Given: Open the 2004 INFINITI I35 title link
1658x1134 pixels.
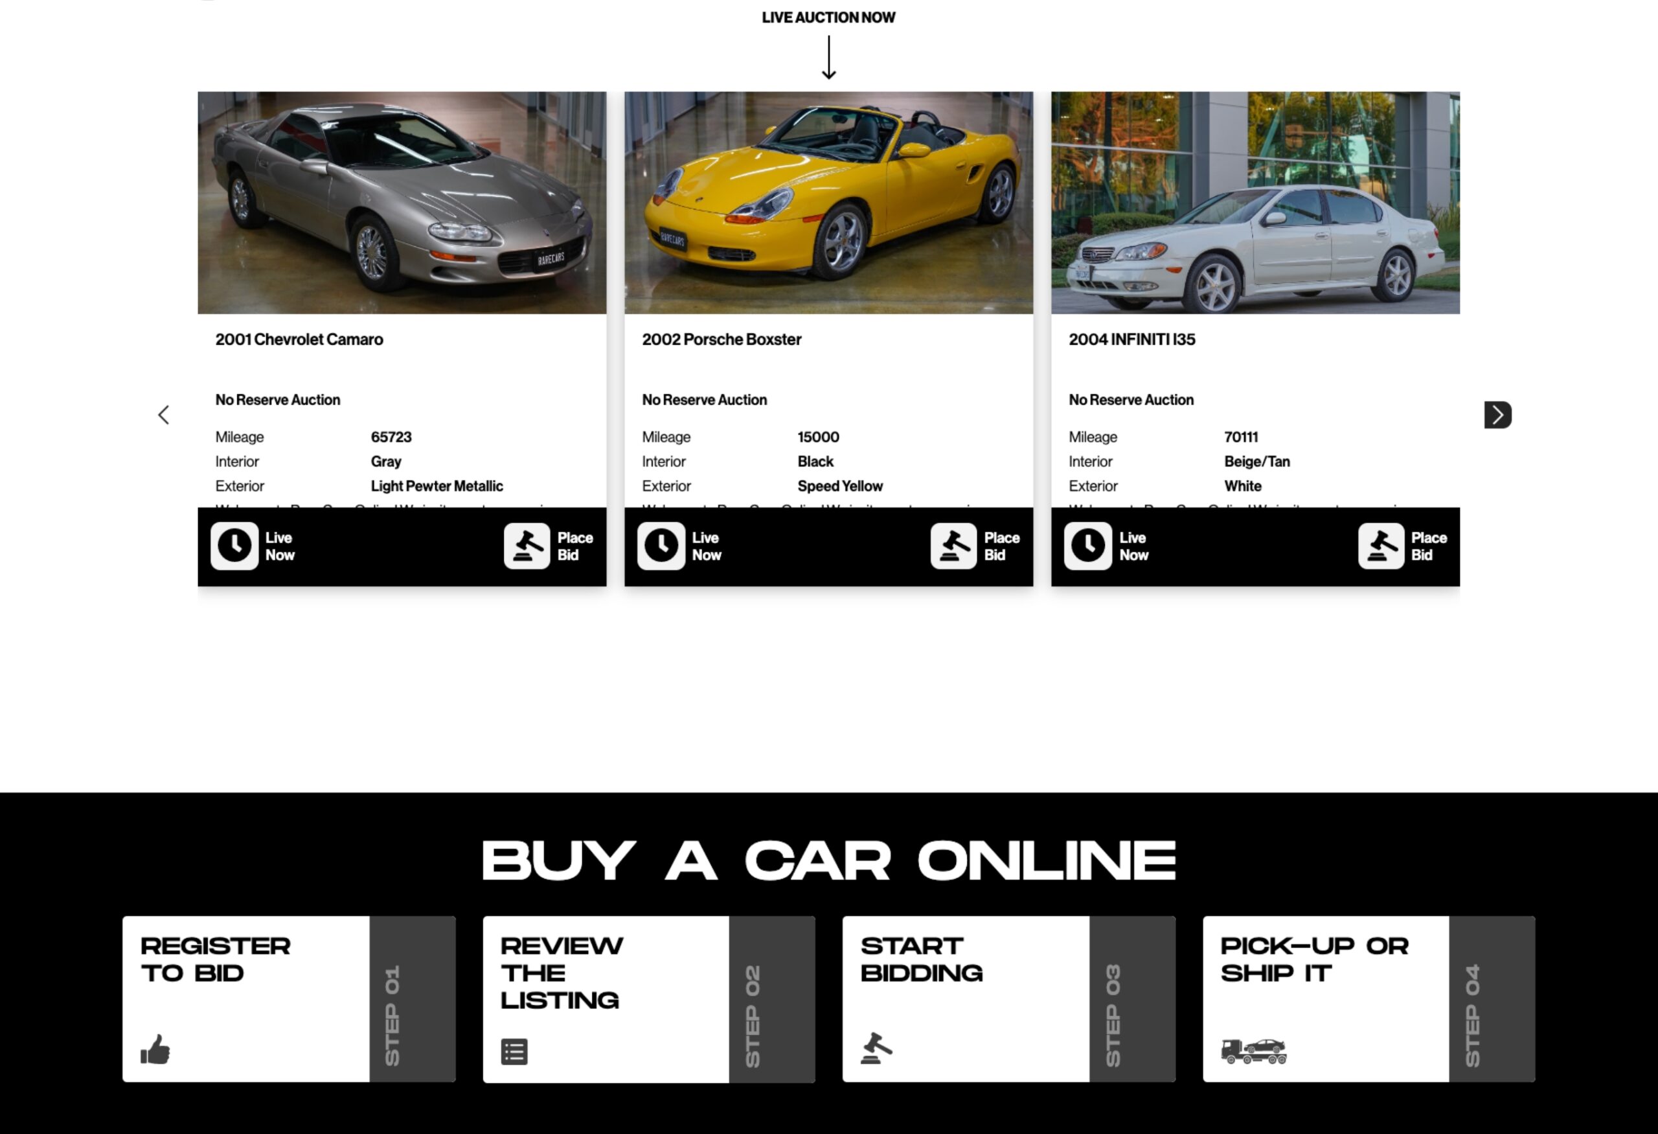Looking at the screenshot, I should (x=1131, y=339).
